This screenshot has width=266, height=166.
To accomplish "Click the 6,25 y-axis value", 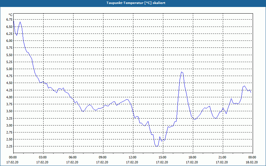I will [x=10, y=34].
